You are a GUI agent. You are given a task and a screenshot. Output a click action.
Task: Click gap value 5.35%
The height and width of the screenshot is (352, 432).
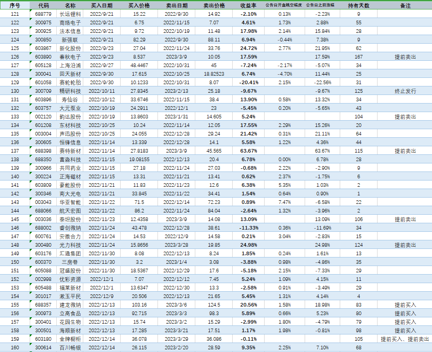coord(284,185)
